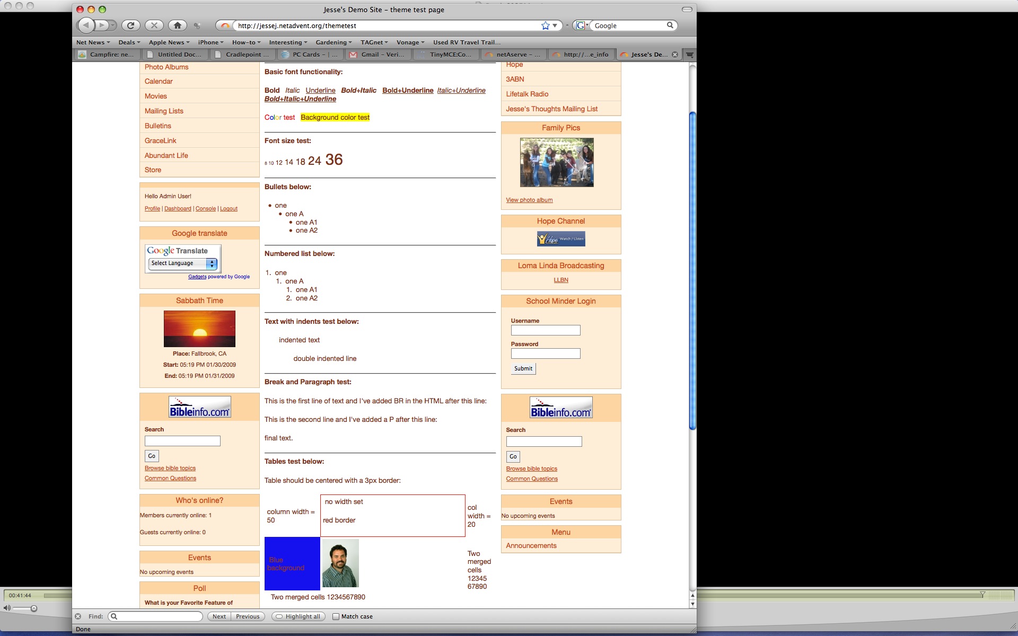Viewport: 1018px width, 636px height.
Task: Expand the Apple News bookmarks folder
Action: (x=169, y=42)
